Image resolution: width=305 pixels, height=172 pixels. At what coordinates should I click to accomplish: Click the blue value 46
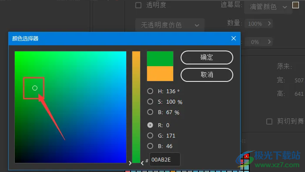coord(169,146)
